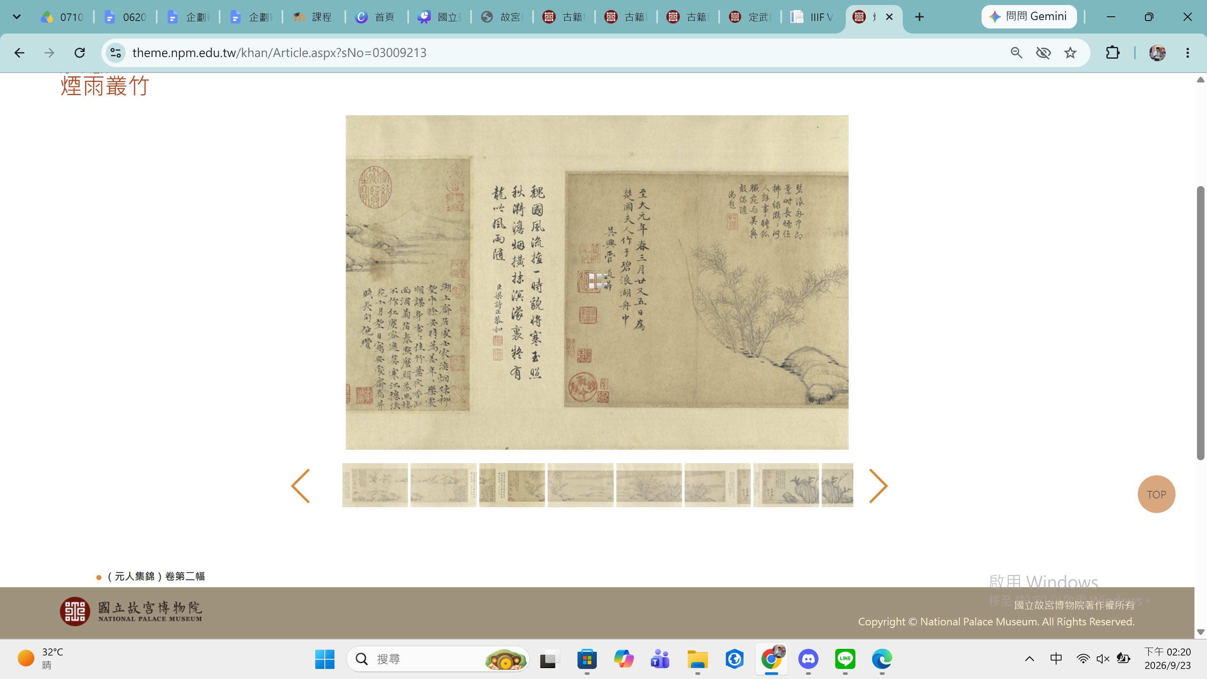The image size is (1207, 679).
Task: Select the fifth thumbnail in the strip
Action: (x=649, y=485)
